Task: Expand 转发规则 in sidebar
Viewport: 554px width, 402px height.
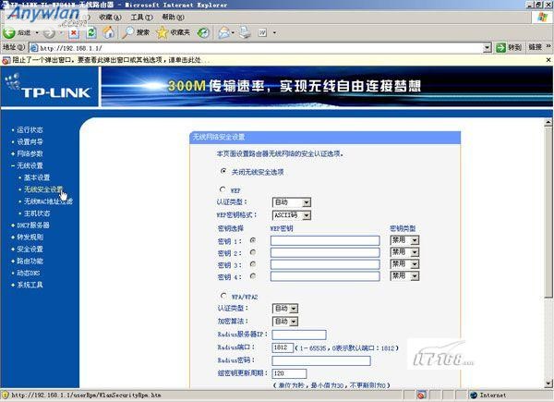Action: pyautogui.click(x=30, y=238)
